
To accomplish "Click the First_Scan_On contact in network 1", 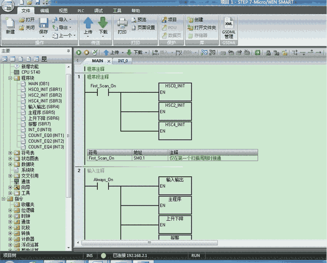I will pyautogui.click(x=103, y=92).
